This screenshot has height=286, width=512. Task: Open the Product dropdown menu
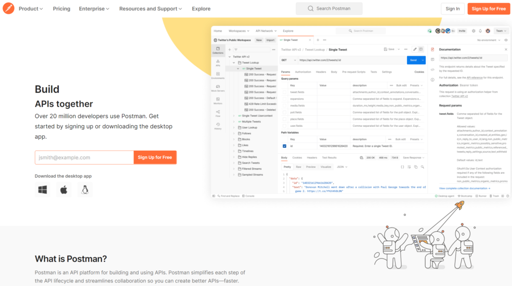pos(30,9)
